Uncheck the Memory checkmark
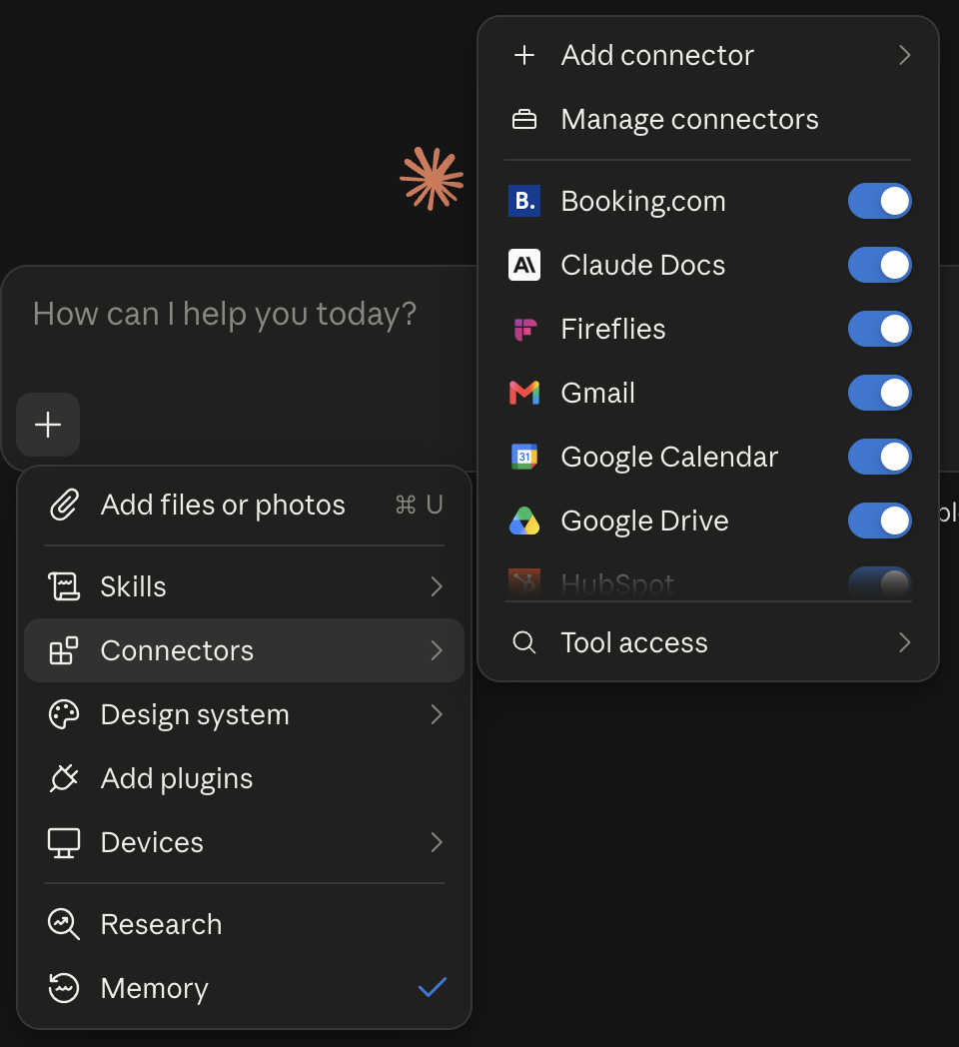959x1047 pixels. (x=433, y=987)
